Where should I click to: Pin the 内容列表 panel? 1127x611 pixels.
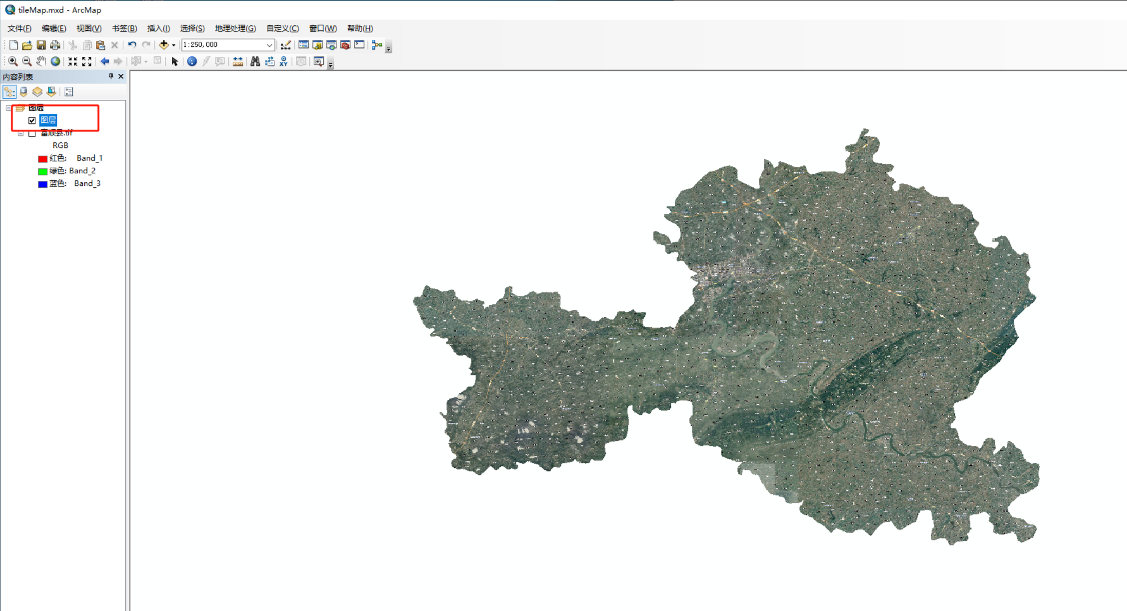(x=111, y=77)
